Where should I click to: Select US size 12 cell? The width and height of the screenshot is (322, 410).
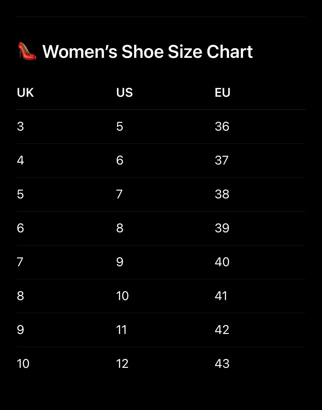pyautogui.click(x=122, y=364)
